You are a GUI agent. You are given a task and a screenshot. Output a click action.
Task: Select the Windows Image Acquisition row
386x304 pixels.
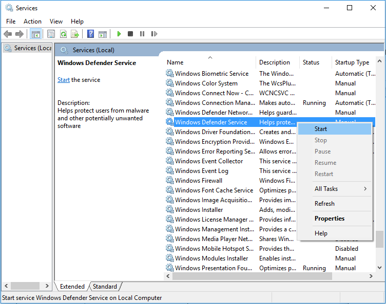point(231,200)
